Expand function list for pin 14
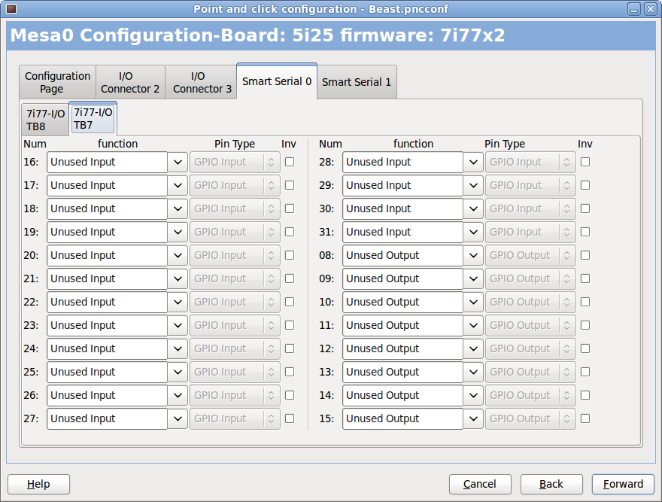662x502 pixels. click(473, 395)
